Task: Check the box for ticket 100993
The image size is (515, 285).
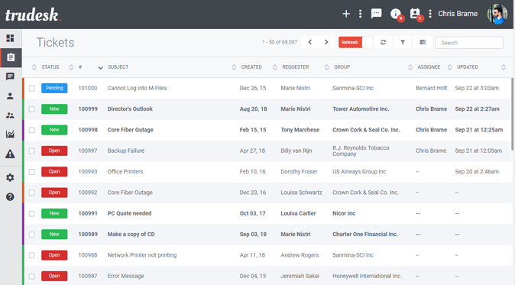Action: (32, 172)
